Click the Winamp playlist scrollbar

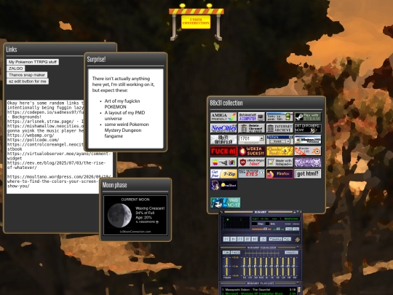299,291
